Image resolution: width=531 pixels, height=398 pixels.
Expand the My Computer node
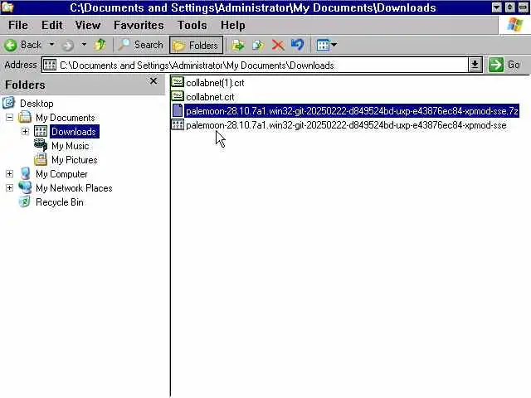(x=9, y=174)
